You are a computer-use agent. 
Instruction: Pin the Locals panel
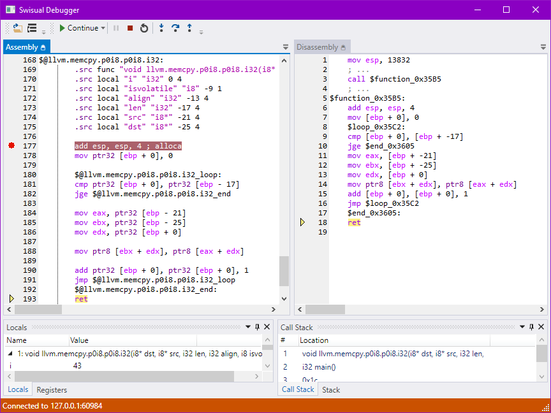point(258,327)
